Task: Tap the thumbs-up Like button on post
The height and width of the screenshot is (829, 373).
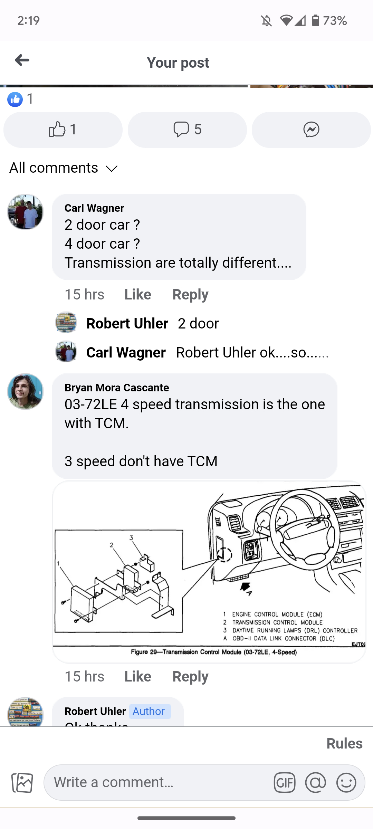Action: [x=63, y=130]
